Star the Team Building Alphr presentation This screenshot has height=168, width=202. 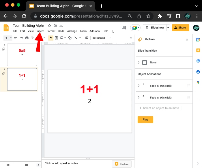point(49,26)
